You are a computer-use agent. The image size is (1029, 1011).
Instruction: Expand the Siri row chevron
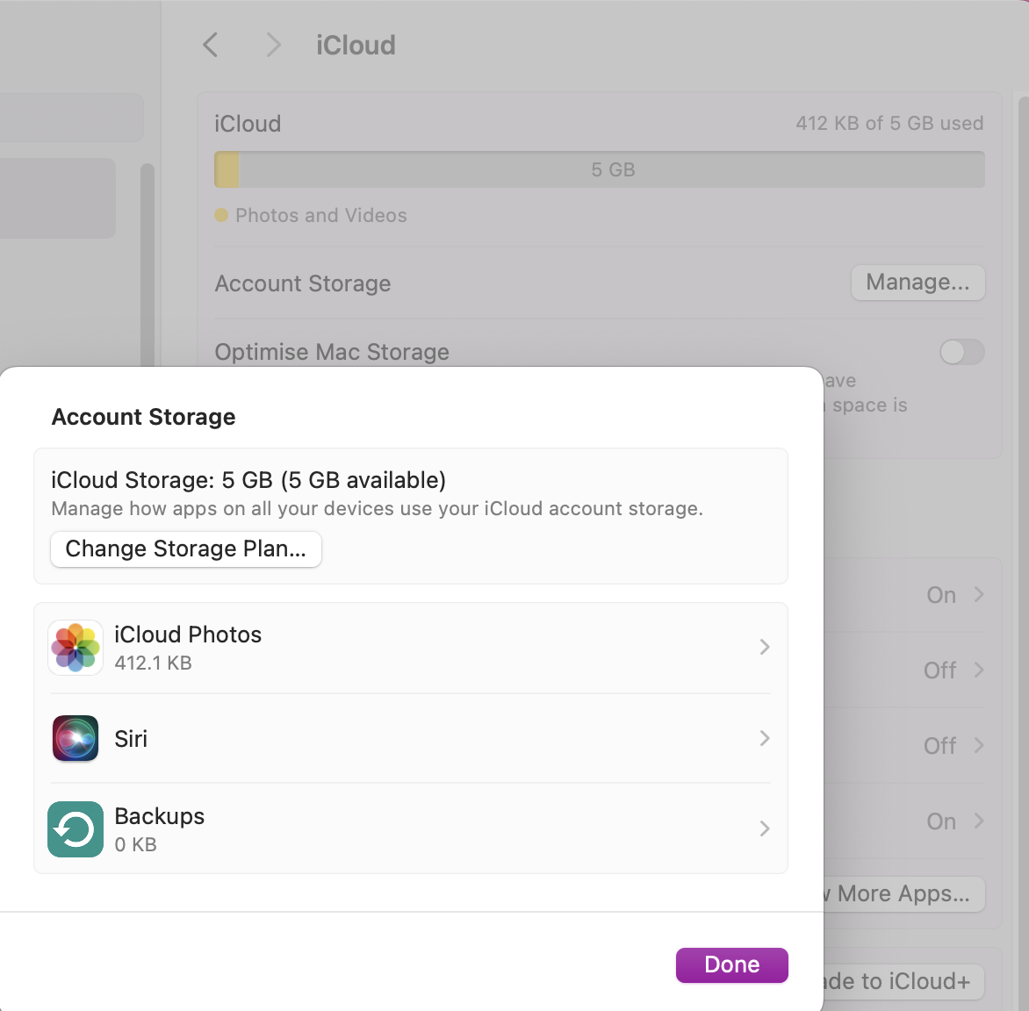coord(765,739)
